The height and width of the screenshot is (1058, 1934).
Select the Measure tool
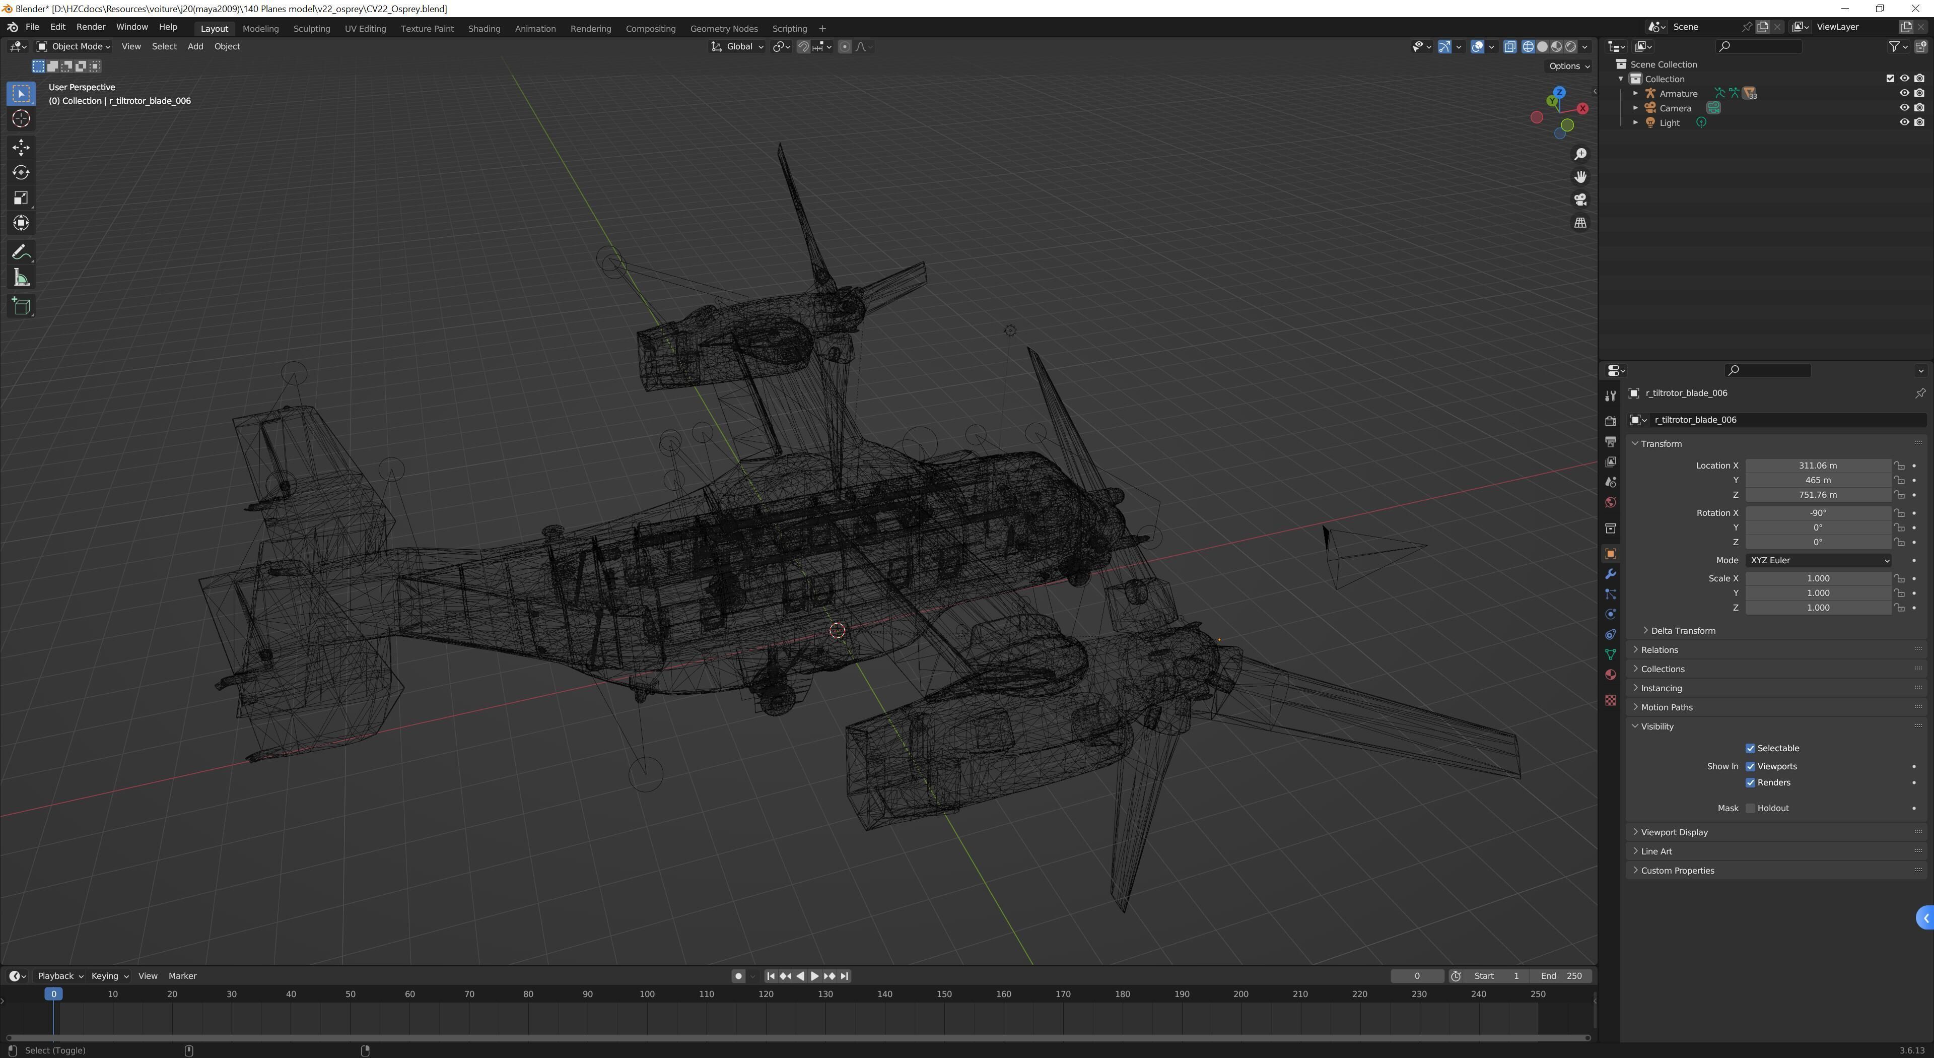pos(21,278)
